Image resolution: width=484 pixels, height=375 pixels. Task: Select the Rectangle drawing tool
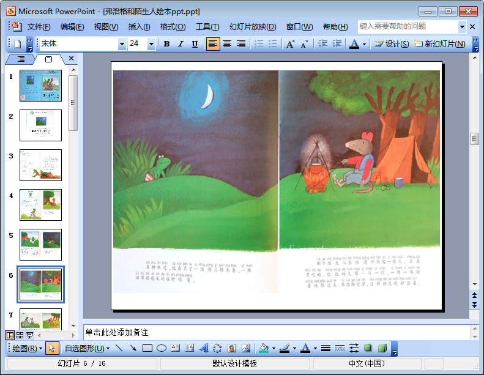pos(147,349)
